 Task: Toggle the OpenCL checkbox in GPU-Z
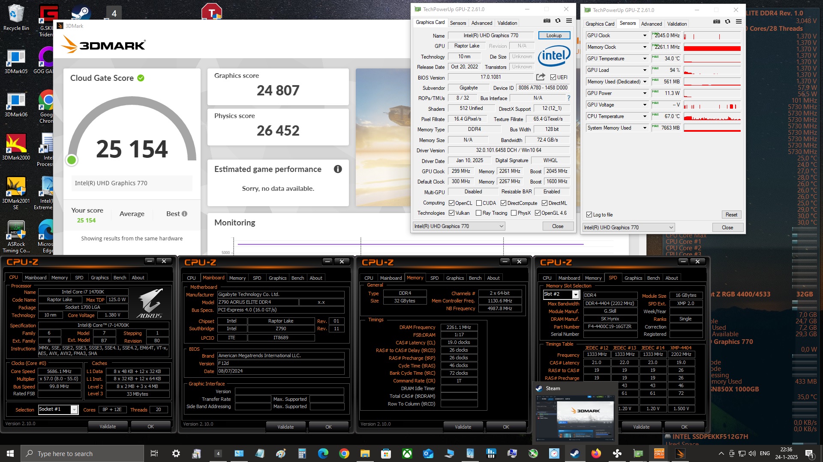(x=451, y=203)
